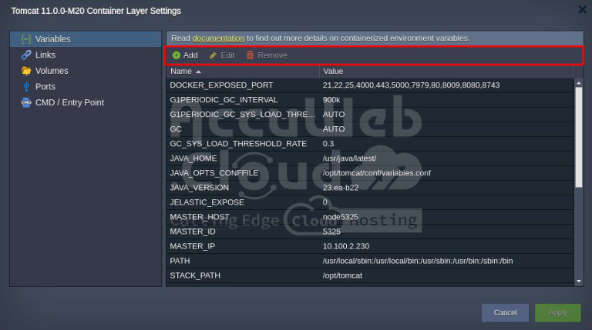Open the Links section
Screen dimensions: 592x330
point(45,55)
